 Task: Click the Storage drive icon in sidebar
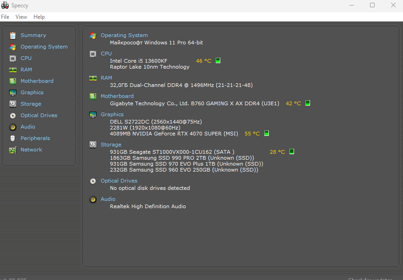[x=12, y=104]
